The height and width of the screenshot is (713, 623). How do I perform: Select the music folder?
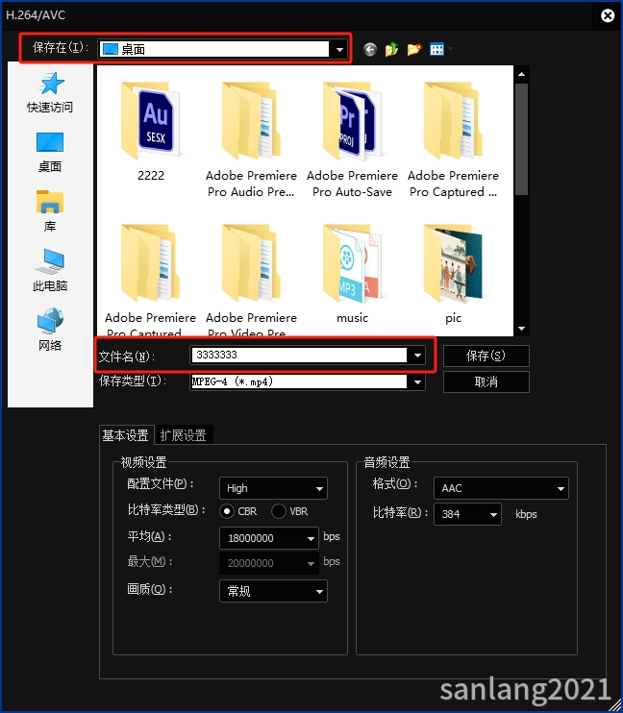click(x=352, y=274)
